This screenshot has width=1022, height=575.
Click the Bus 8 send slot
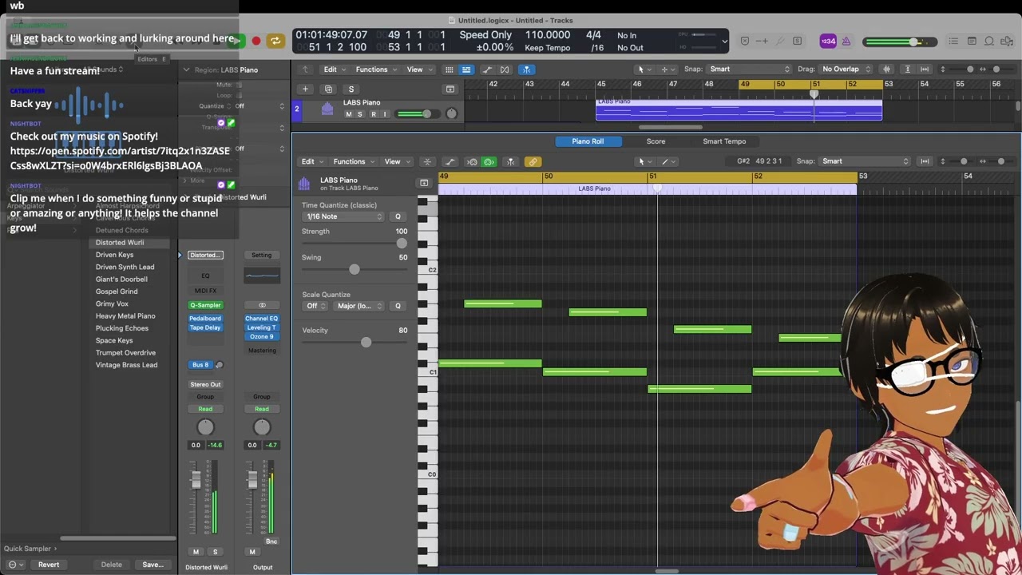point(200,365)
